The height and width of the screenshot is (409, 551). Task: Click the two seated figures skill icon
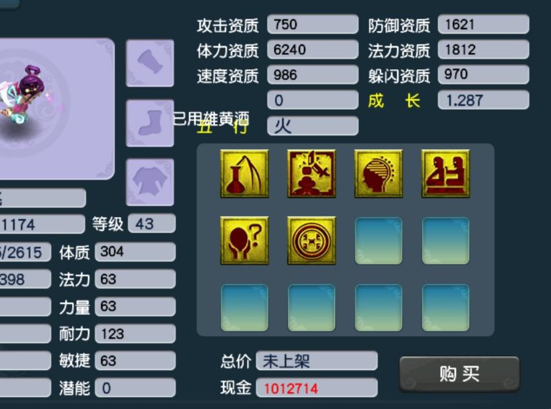pyautogui.click(x=445, y=173)
